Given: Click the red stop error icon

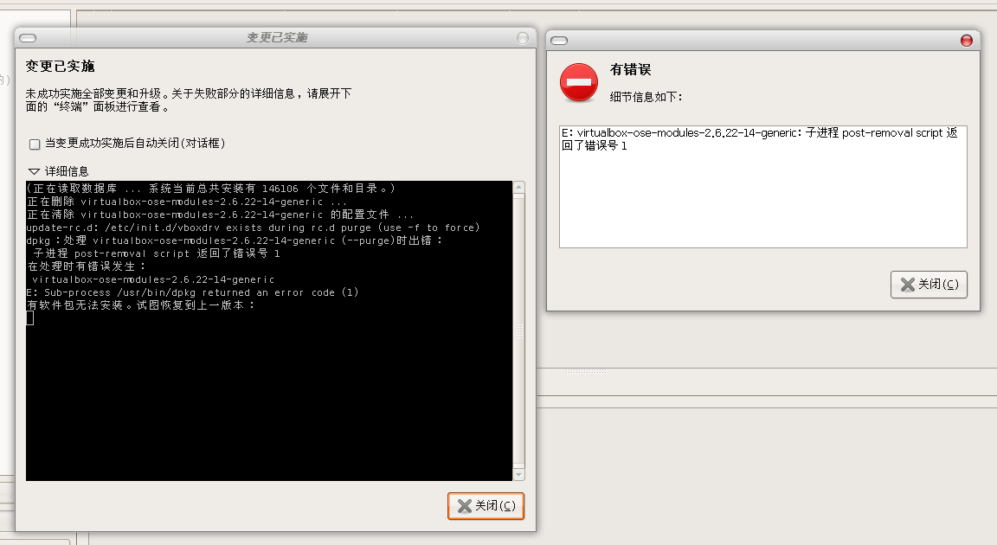Looking at the screenshot, I should click(x=579, y=82).
